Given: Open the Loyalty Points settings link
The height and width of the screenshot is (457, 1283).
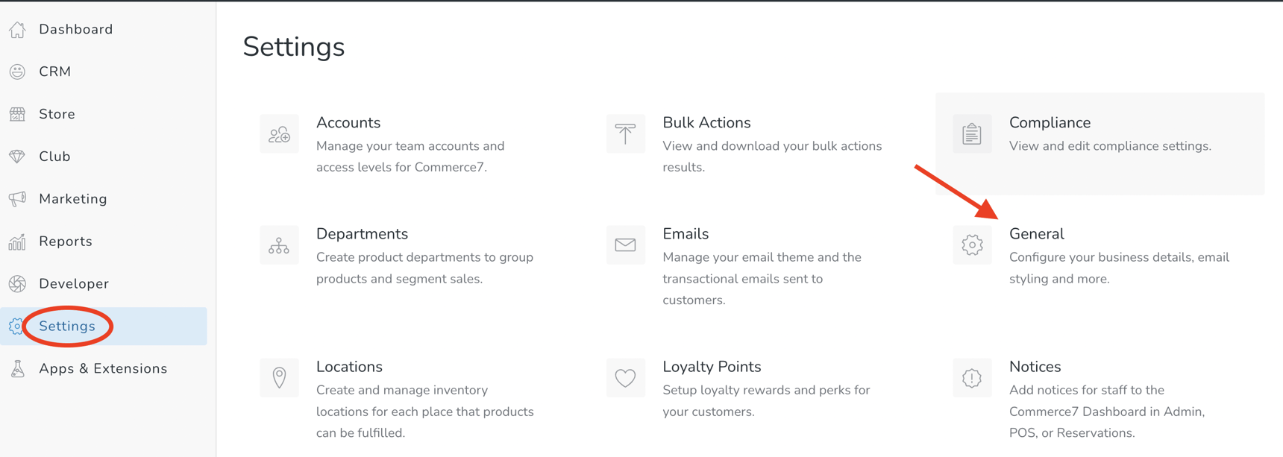Looking at the screenshot, I should pyautogui.click(x=712, y=367).
